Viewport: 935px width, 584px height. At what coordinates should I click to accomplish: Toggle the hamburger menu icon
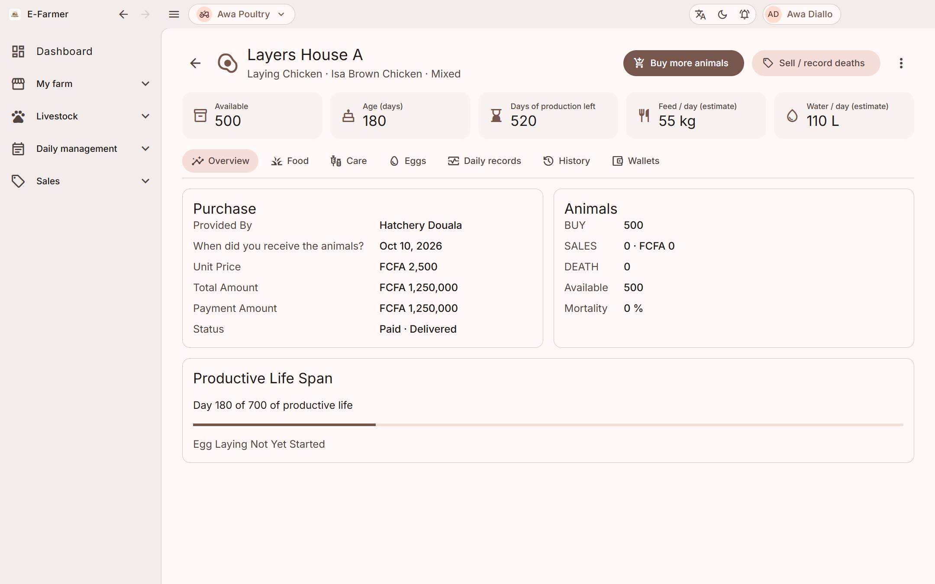coord(174,14)
